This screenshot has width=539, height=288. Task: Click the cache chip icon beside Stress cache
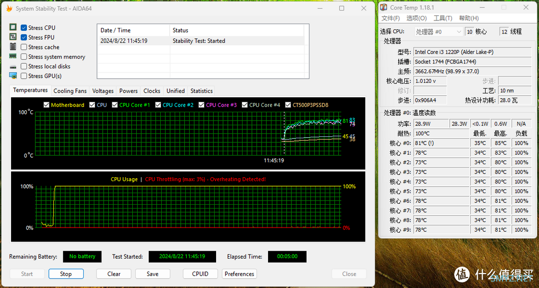tap(13, 46)
